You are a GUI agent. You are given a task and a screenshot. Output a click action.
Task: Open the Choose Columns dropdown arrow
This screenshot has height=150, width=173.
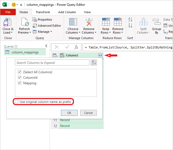(x=79, y=32)
